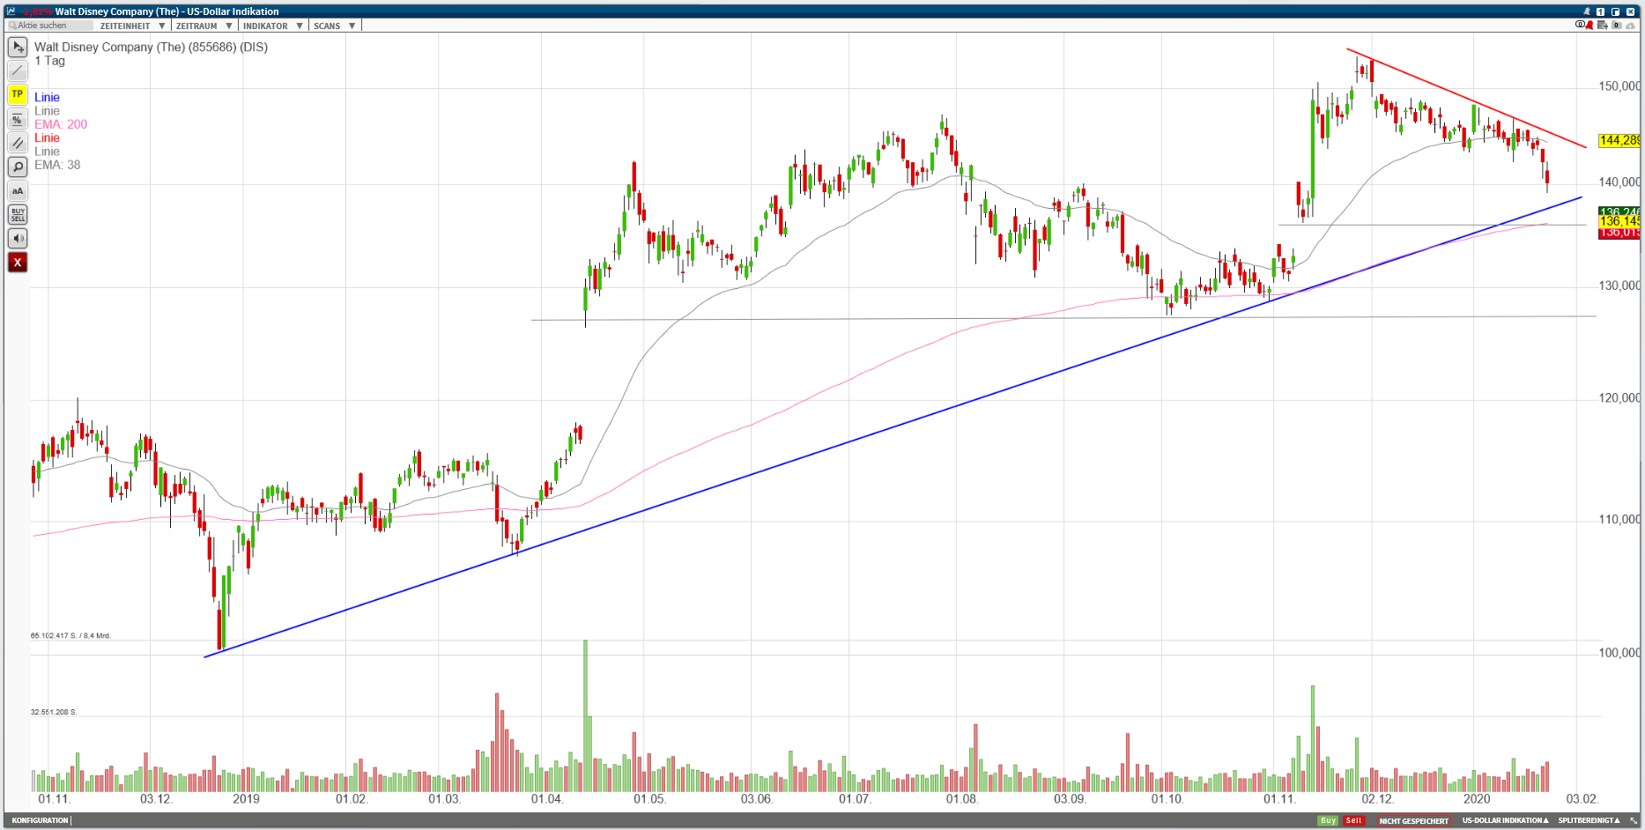Click the resize arrows icon in status bar

1634,820
